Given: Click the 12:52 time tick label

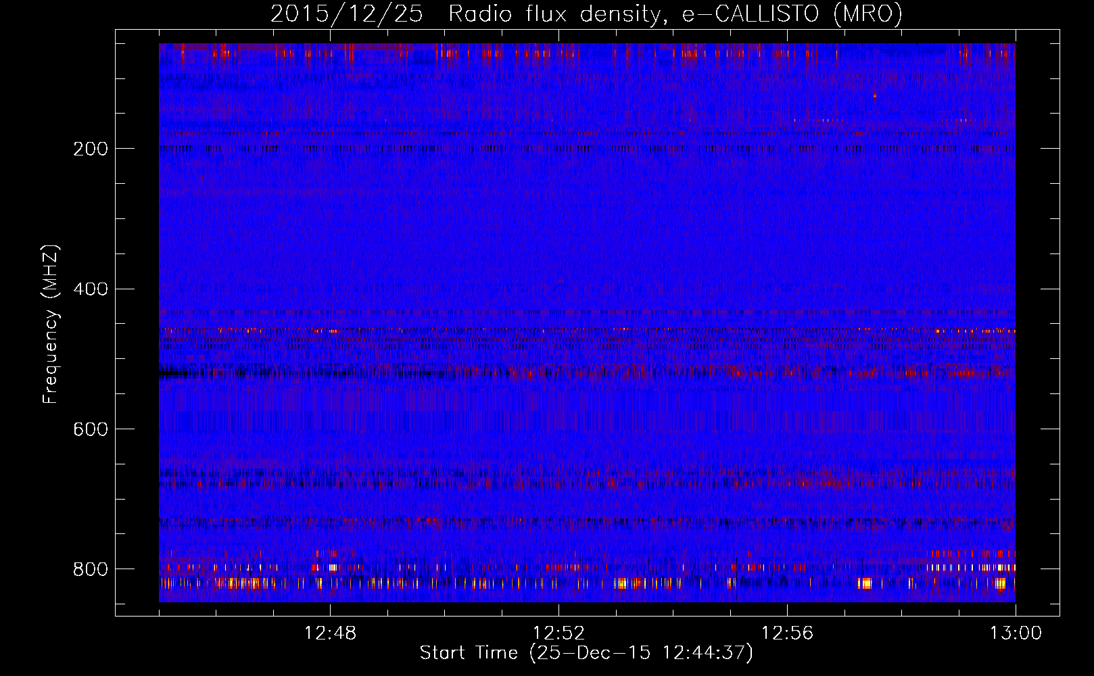Looking at the screenshot, I should (558, 633).
